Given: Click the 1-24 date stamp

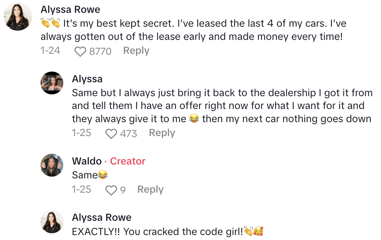Looking at the screenshot, I should (50, 51).
